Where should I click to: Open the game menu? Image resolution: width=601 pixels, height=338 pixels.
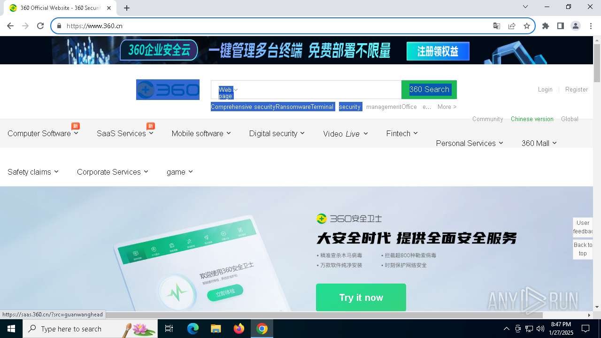180,172
